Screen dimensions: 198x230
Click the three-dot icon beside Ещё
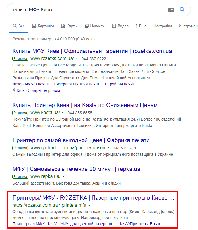pyautogui.click(x=136, y=26)
